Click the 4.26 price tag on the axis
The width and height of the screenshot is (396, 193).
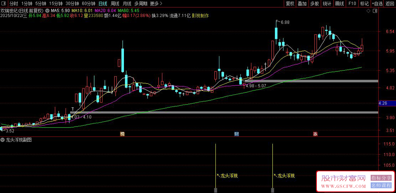click(383, 103)
